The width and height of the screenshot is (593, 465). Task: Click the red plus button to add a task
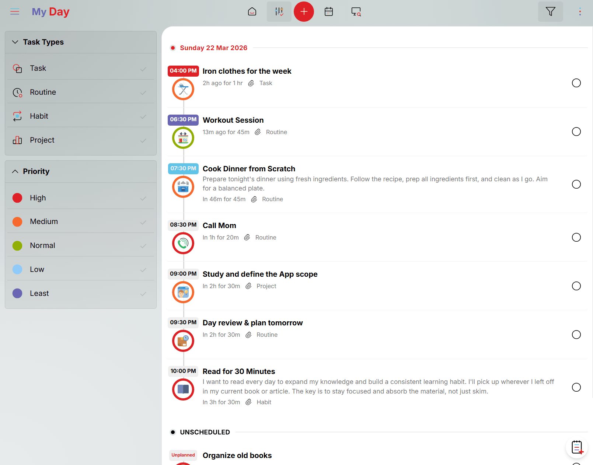304,11
